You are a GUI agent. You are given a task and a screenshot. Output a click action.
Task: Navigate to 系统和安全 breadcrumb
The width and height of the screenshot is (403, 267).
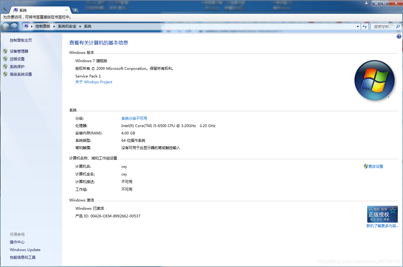point(67,26)
